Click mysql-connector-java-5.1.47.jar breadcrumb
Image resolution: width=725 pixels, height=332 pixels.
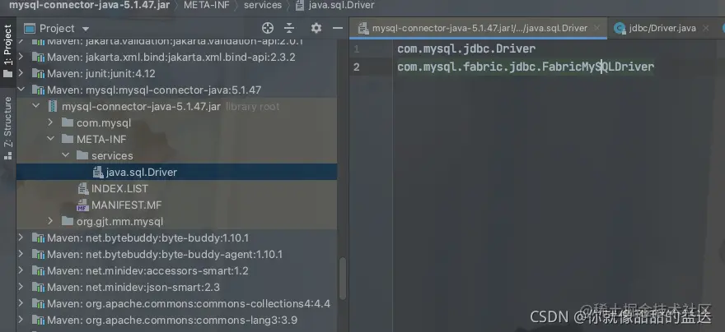coord(89,6)
